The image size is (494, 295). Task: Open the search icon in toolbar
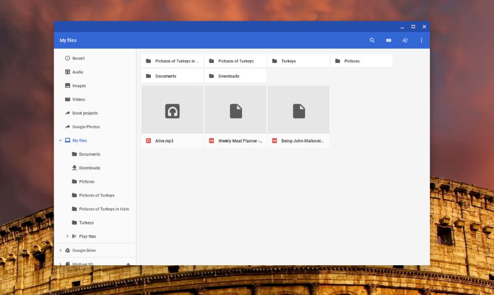372,40
